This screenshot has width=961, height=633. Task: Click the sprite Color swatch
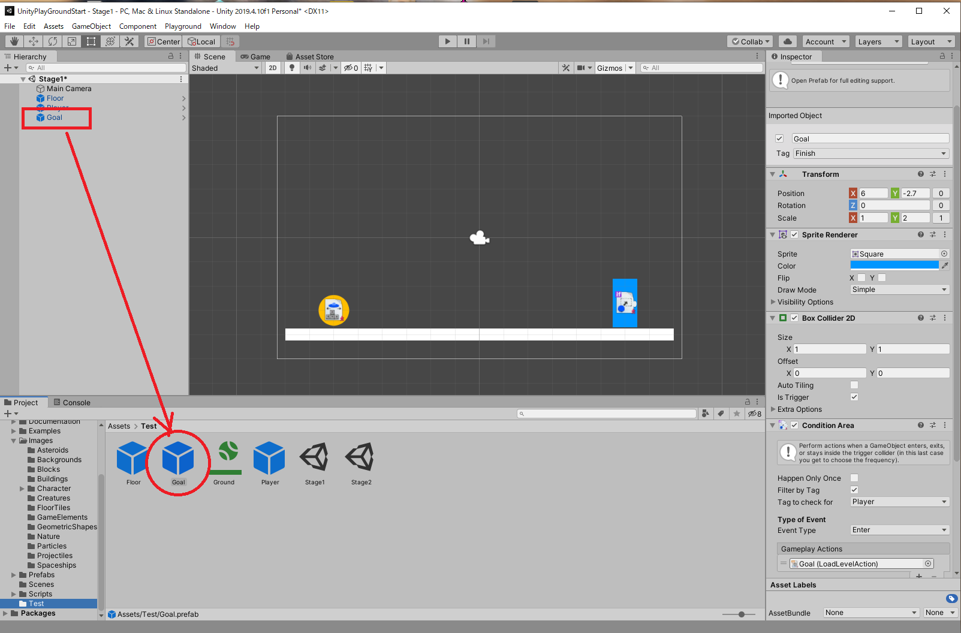click(x=894, y=266)
